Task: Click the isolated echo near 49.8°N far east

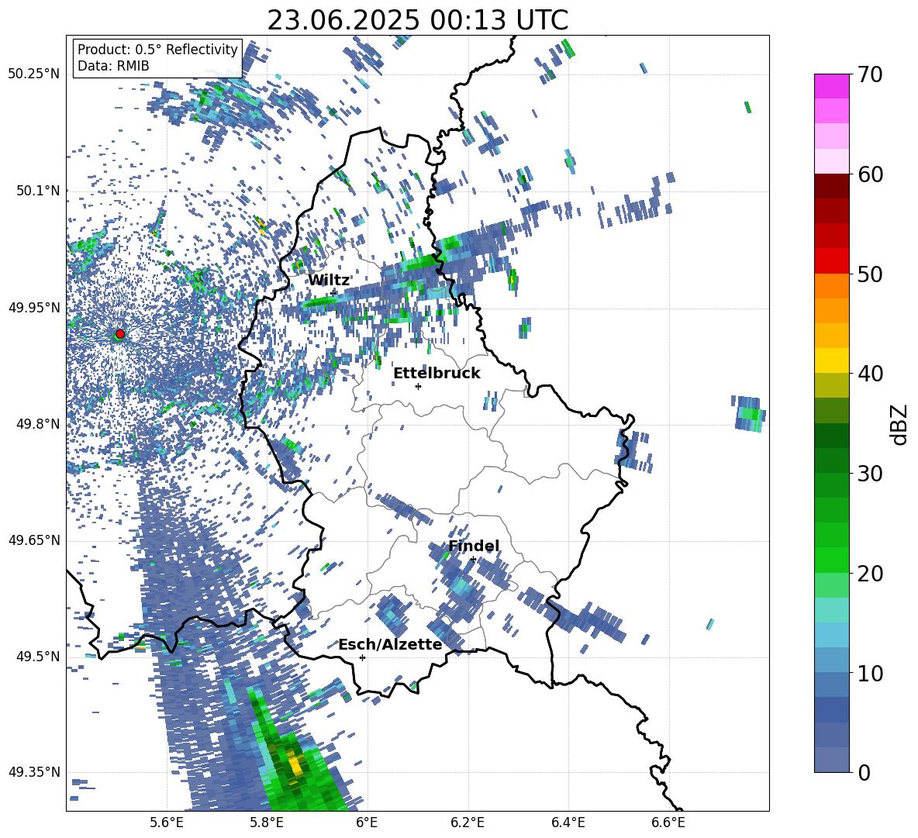Action: (749, 414)
